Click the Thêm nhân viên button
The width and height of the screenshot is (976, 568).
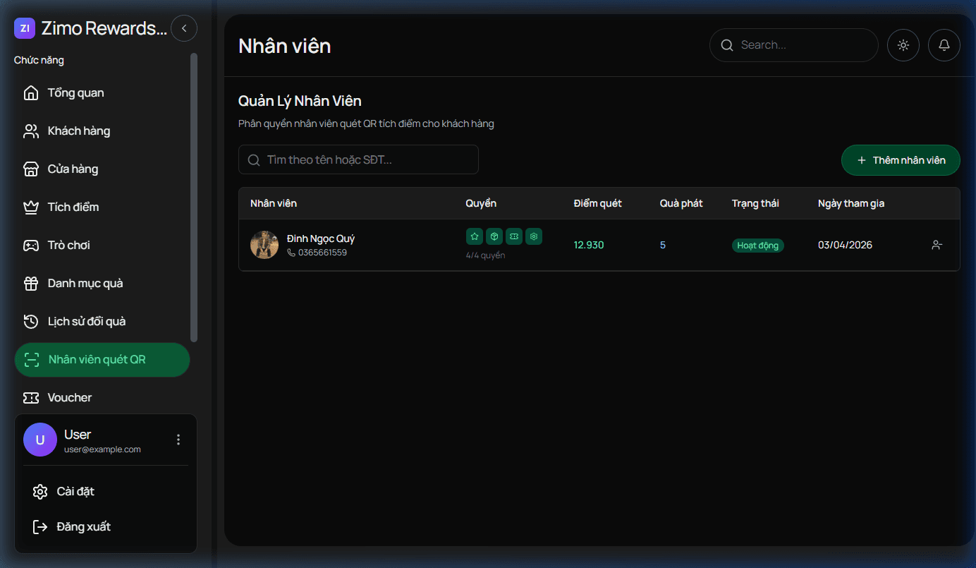coord(901,160)
